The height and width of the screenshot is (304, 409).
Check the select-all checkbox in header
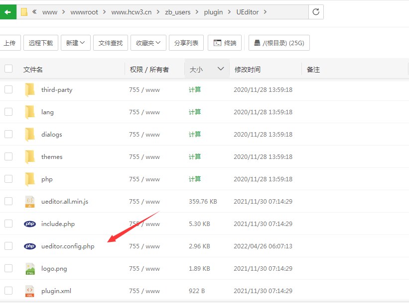pos(8,69)
